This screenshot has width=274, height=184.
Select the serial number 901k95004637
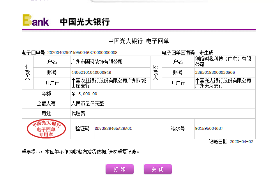tap(209, 128)
